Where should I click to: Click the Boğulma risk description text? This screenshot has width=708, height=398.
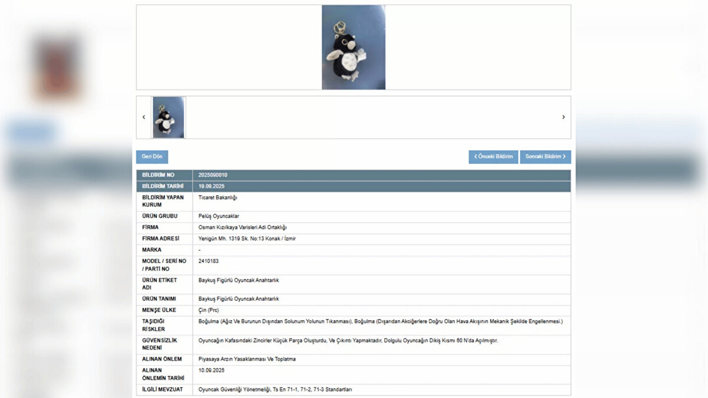click(x=381, y=321)
